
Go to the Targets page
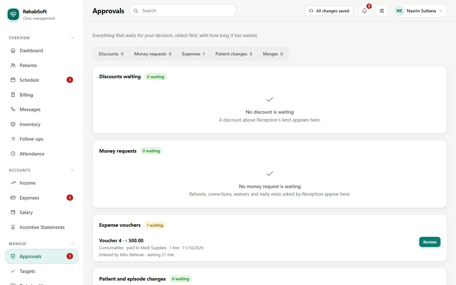[x=41, y=271]
